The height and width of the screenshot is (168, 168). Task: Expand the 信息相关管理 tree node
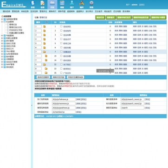[2, 19]
